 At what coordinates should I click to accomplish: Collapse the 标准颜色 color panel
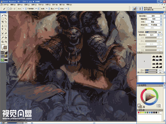point(138,85)
